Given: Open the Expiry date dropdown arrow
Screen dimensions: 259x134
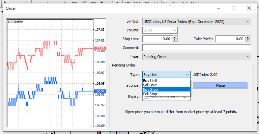Looking at the screenshot, I should [x=185, y=97].
